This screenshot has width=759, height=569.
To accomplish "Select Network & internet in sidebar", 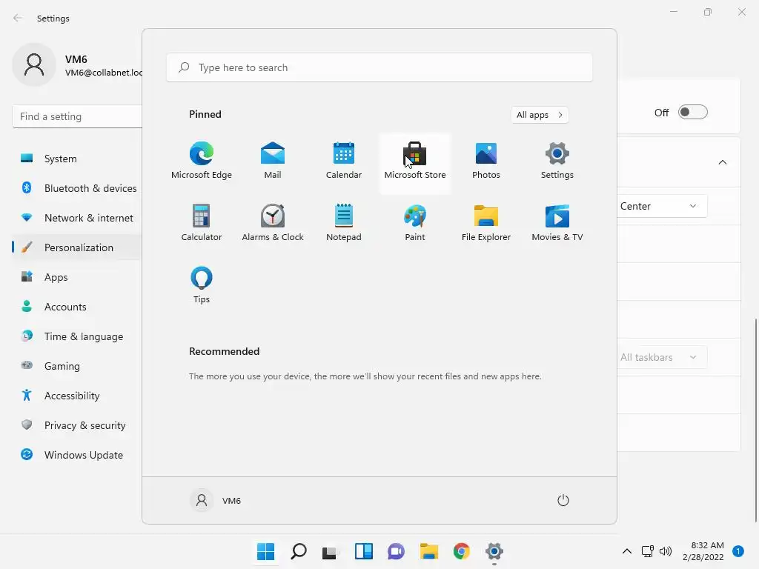I will pyautogui.click(x=77, y=218).
